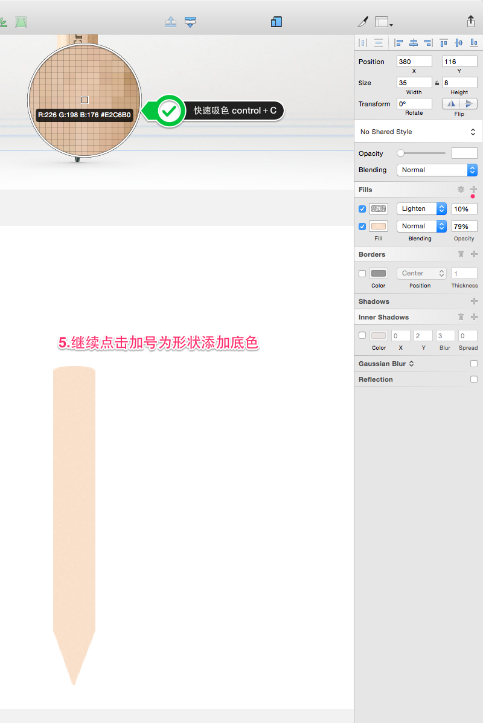Add a new shadow with plus
Viewport: 483px width, 723px height.
[x=474, y=301]
